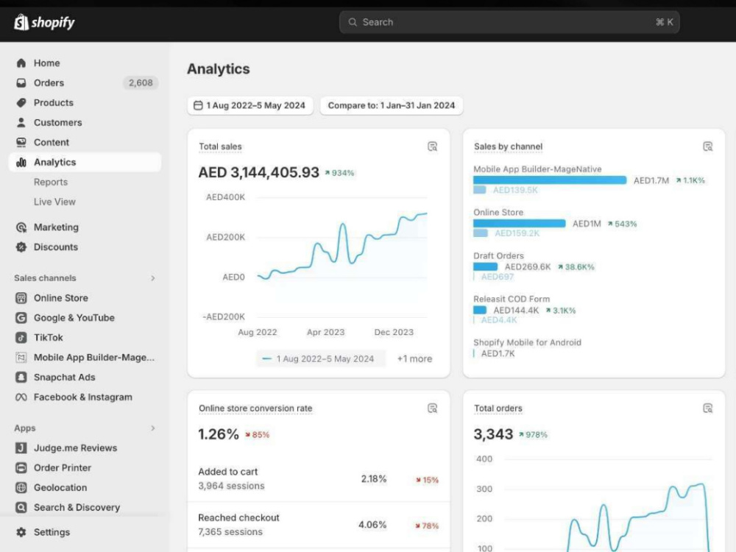Image resolution: width=736 pixels, height=552 pixels.
Task: Click the Content icon in sidebar
Action: (x=21, y=142)
